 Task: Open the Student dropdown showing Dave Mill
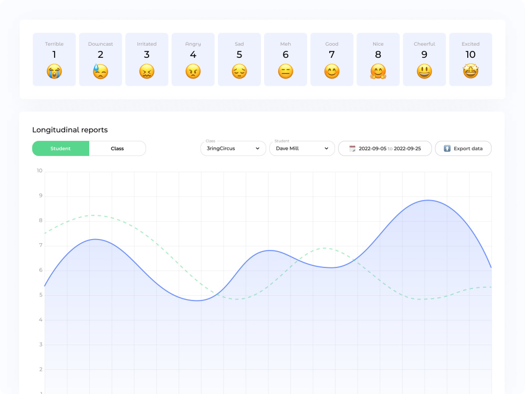click(x=302, y=149)
